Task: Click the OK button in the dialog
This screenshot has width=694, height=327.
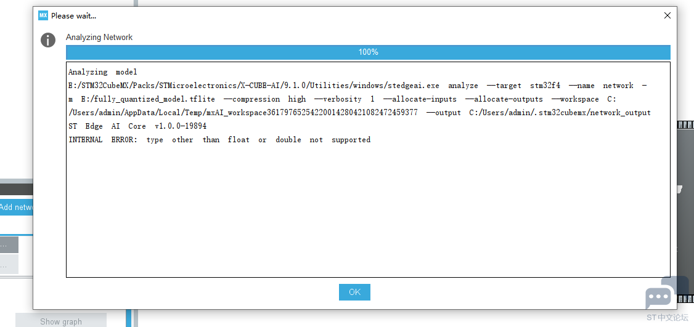Action: coord(354,292)
